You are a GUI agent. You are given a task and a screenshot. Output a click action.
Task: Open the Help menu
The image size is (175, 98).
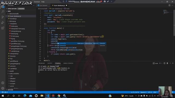tap(43, 2)
